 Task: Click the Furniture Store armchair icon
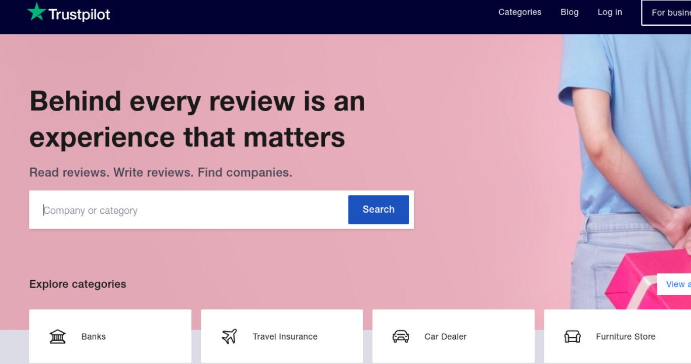click(572, 336)
